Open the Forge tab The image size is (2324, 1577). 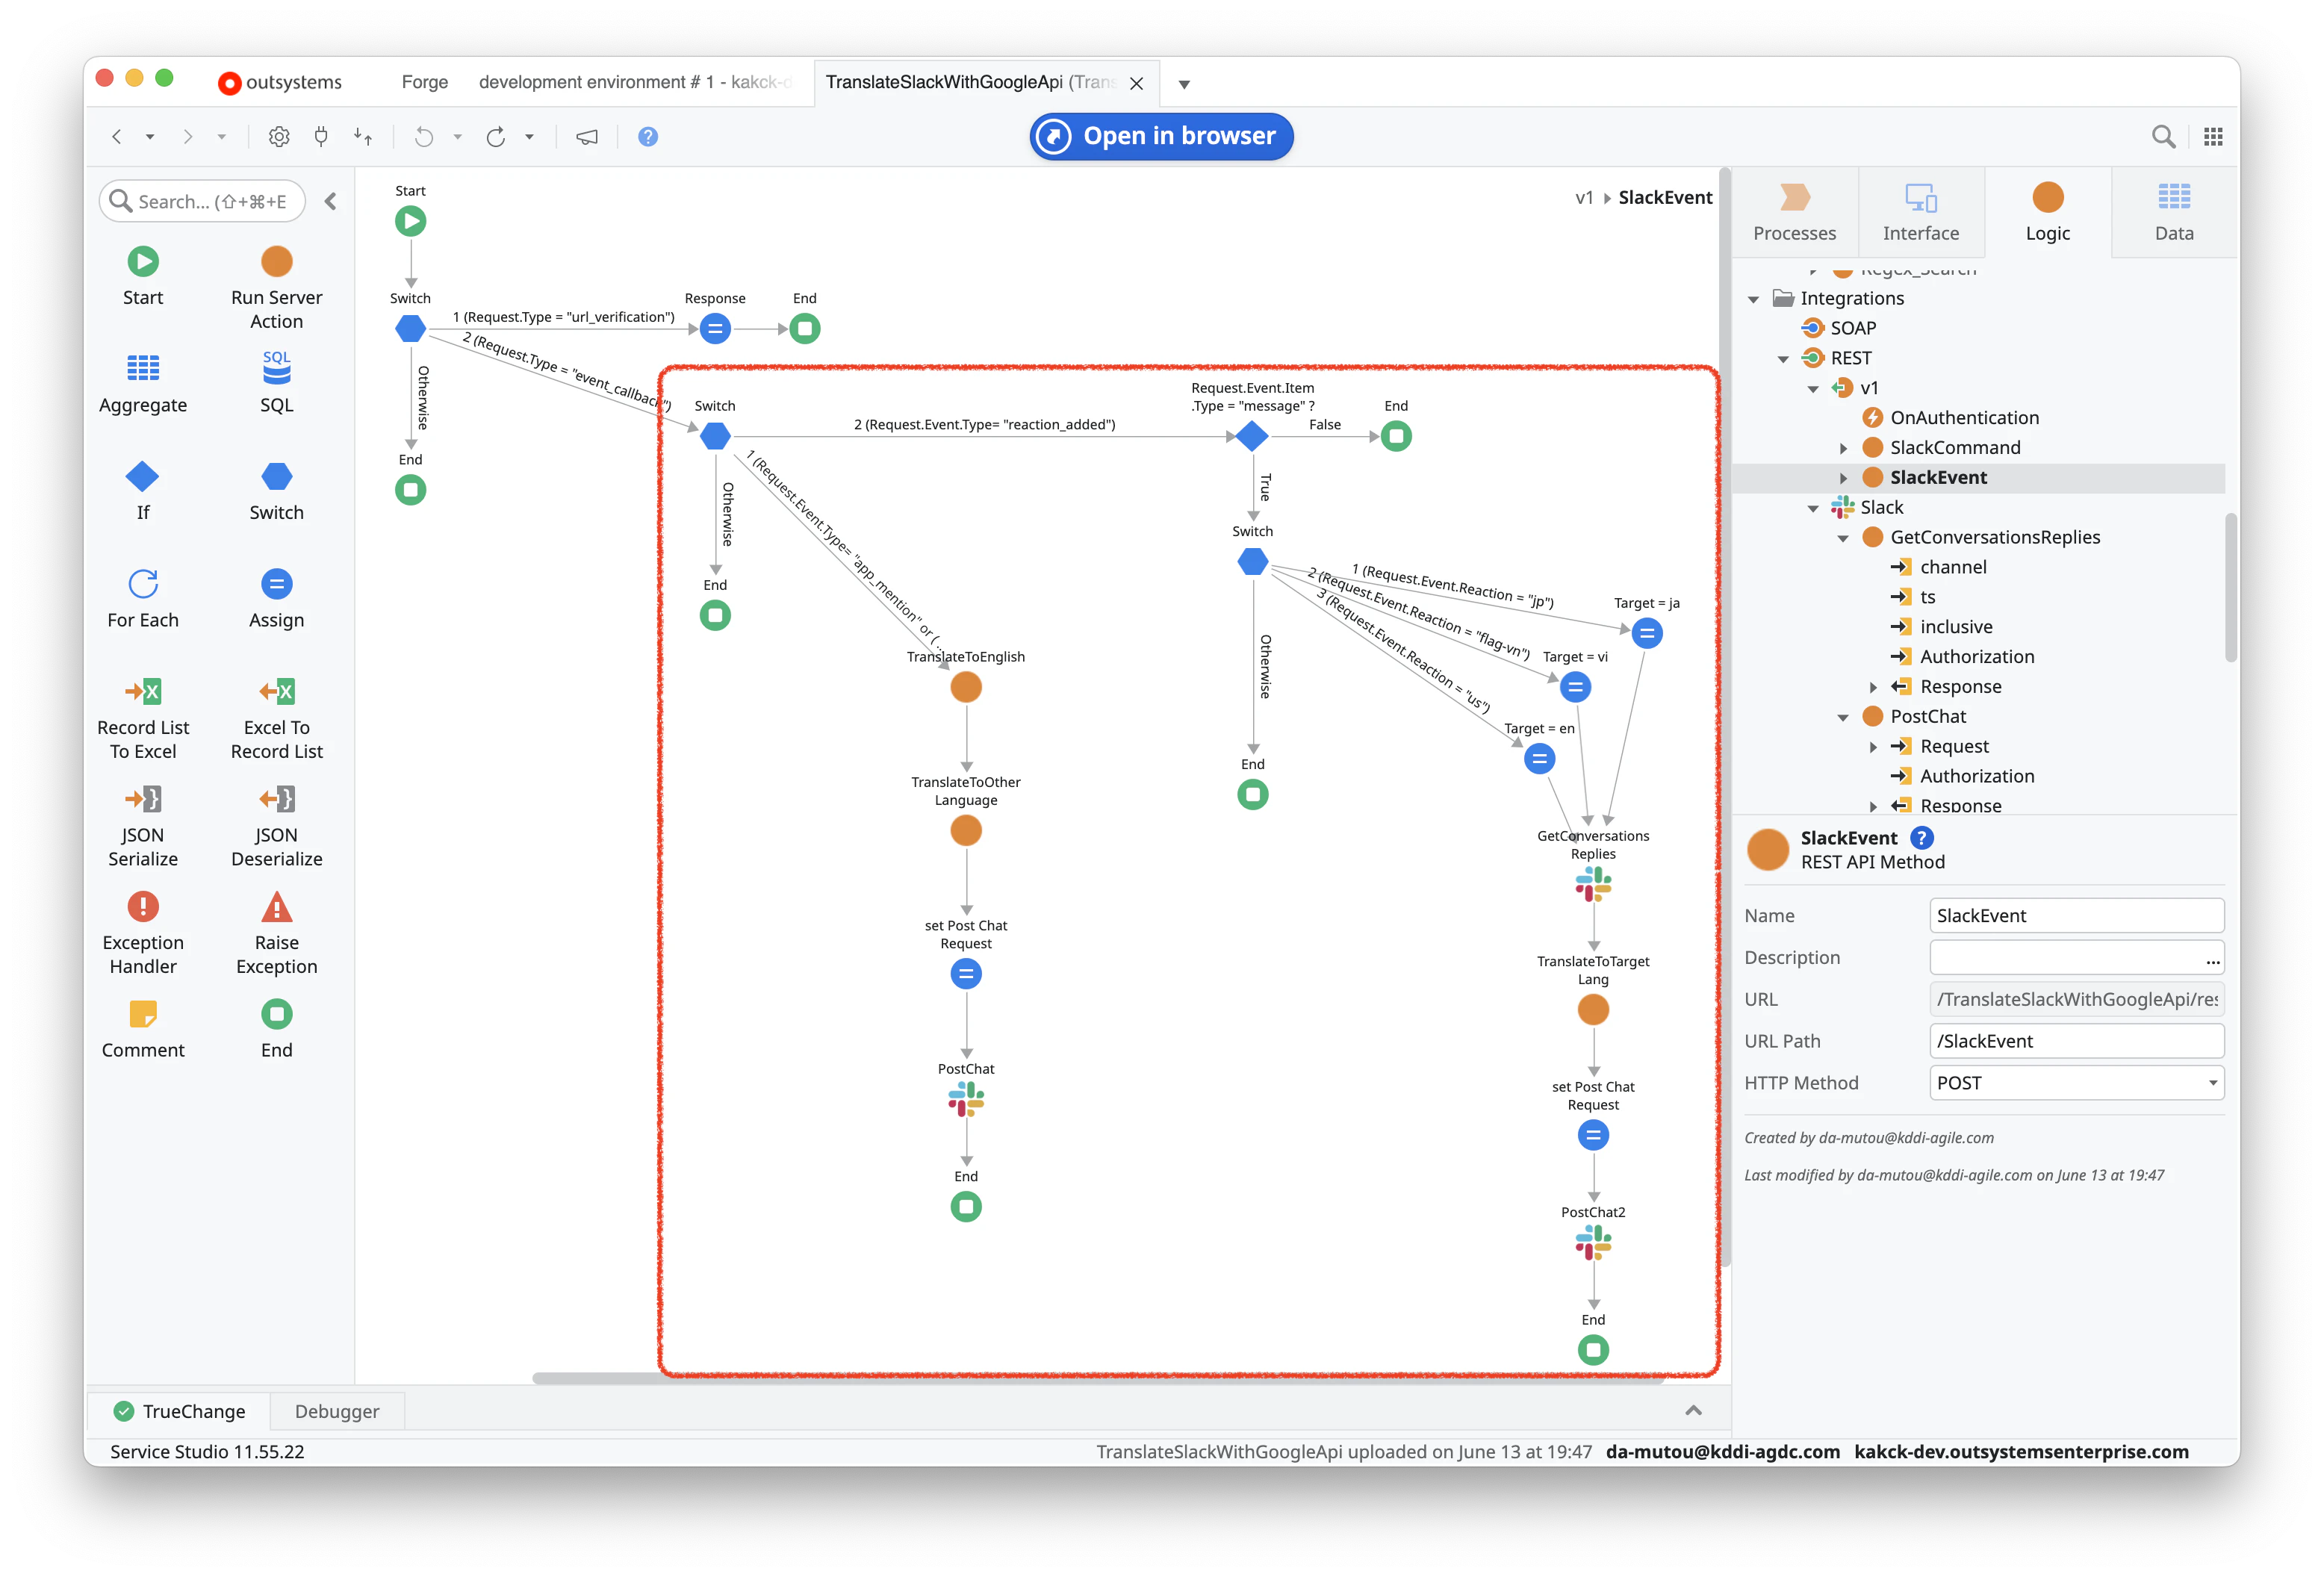tap(425, 82)
